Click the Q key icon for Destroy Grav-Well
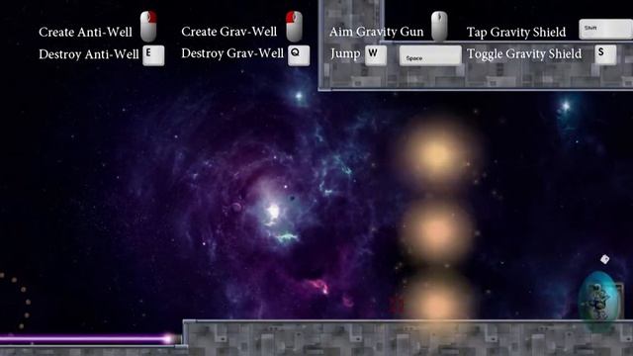Viewport: 633px width, 356px height. [299, 55]
